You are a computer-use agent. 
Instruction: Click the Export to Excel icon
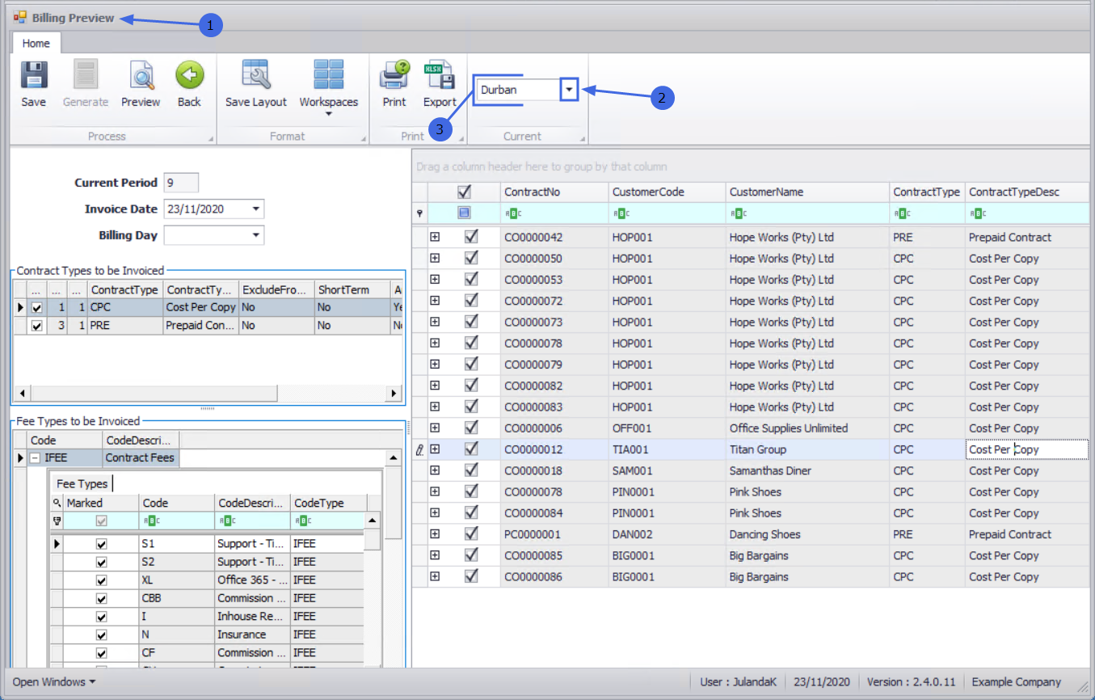pos(440,76)
